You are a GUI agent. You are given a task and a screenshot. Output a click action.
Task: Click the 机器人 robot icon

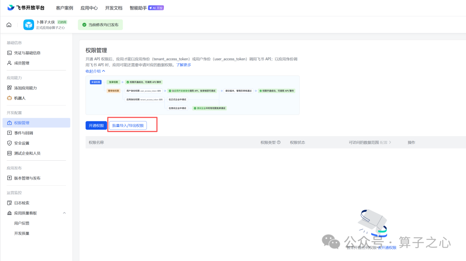[x=9, y=98]
